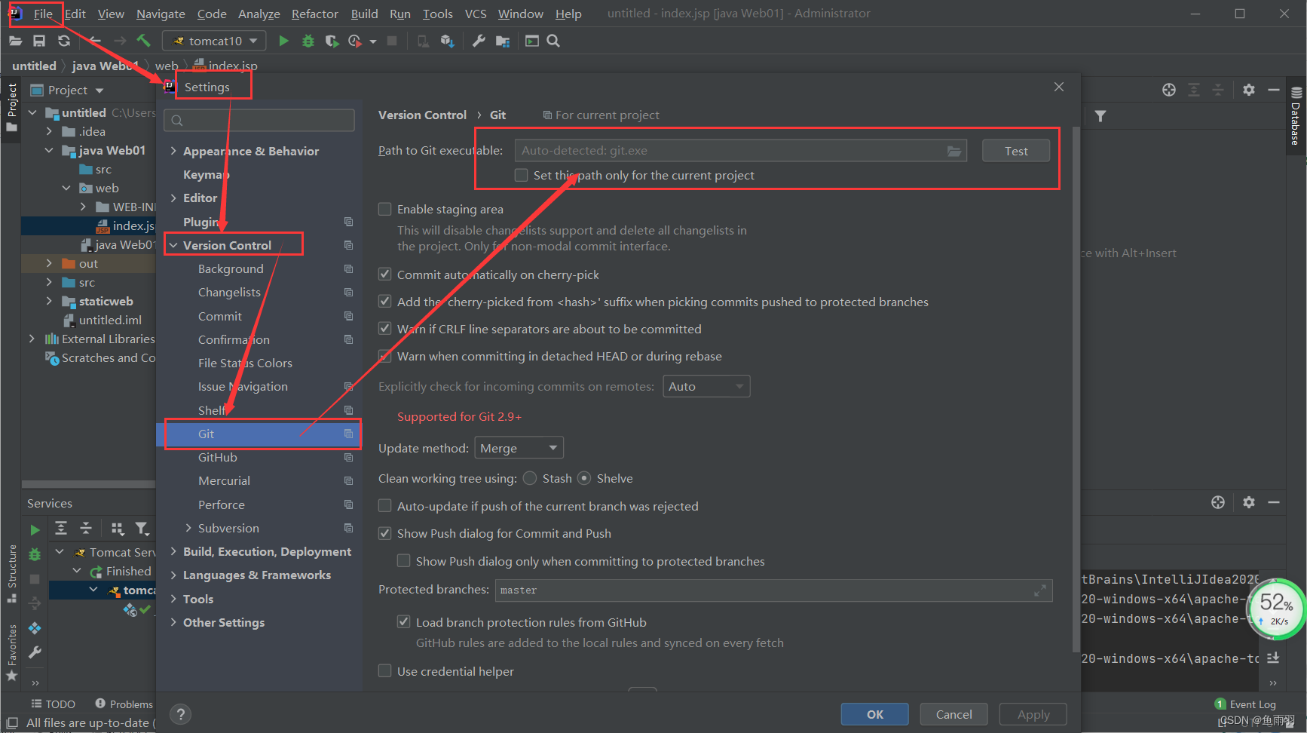1307x733 pixels.
Task: Click the locate target icon in Project panel
Action: click(1169, 90)
